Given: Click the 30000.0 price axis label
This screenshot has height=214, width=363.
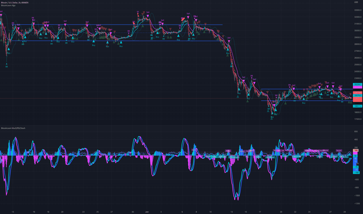Looking at the screenshot, I should click(358, 30).
